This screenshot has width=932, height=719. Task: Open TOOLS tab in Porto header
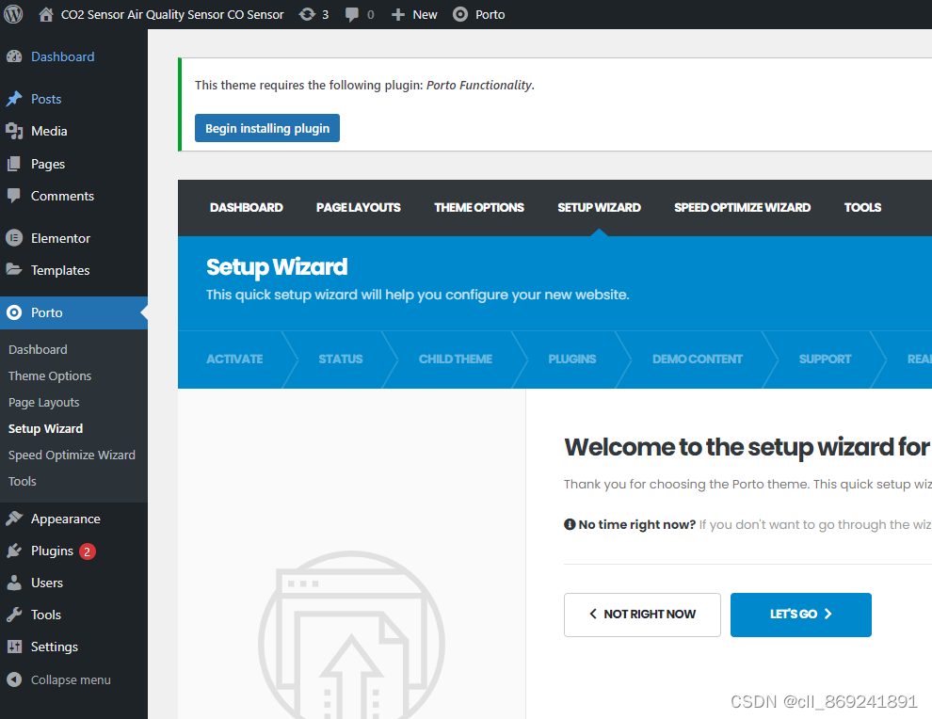click(862, 207)
